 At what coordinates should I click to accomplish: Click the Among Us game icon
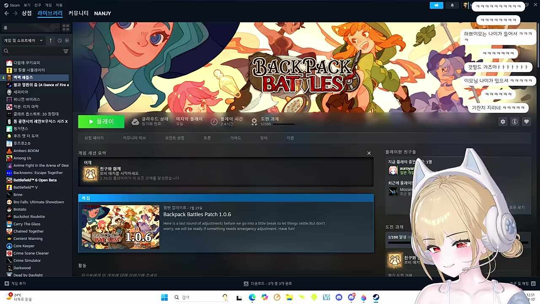[x=9, y=158]
